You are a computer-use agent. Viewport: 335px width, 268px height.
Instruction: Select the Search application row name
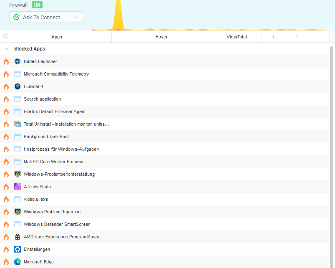click(x=42, y=99)
